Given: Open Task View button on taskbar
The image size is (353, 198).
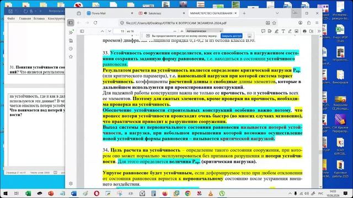Looking at the screenshot, I should [x=17, y=193].
